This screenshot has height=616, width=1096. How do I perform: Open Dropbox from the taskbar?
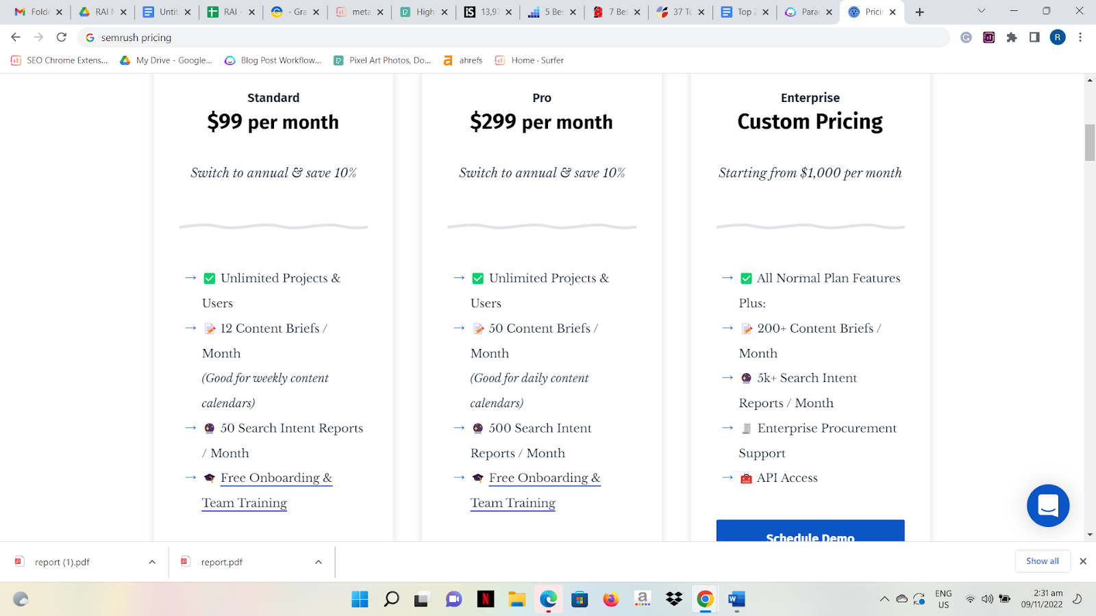point(674,600)
